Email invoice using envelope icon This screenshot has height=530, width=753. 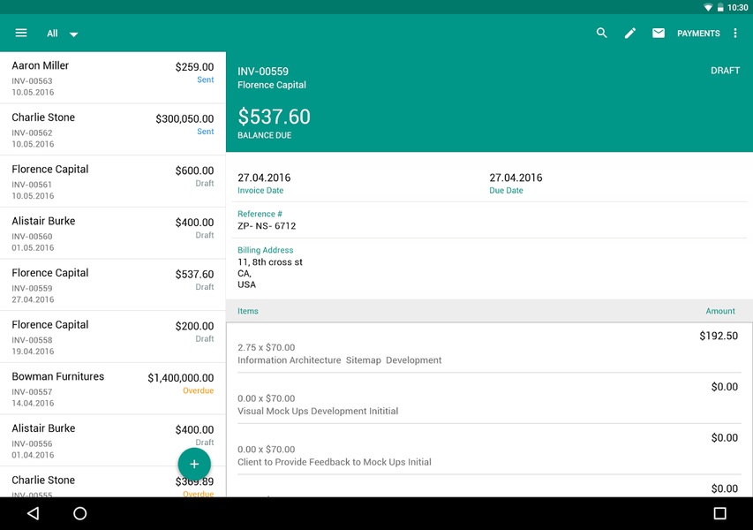[x=659, y=33]
